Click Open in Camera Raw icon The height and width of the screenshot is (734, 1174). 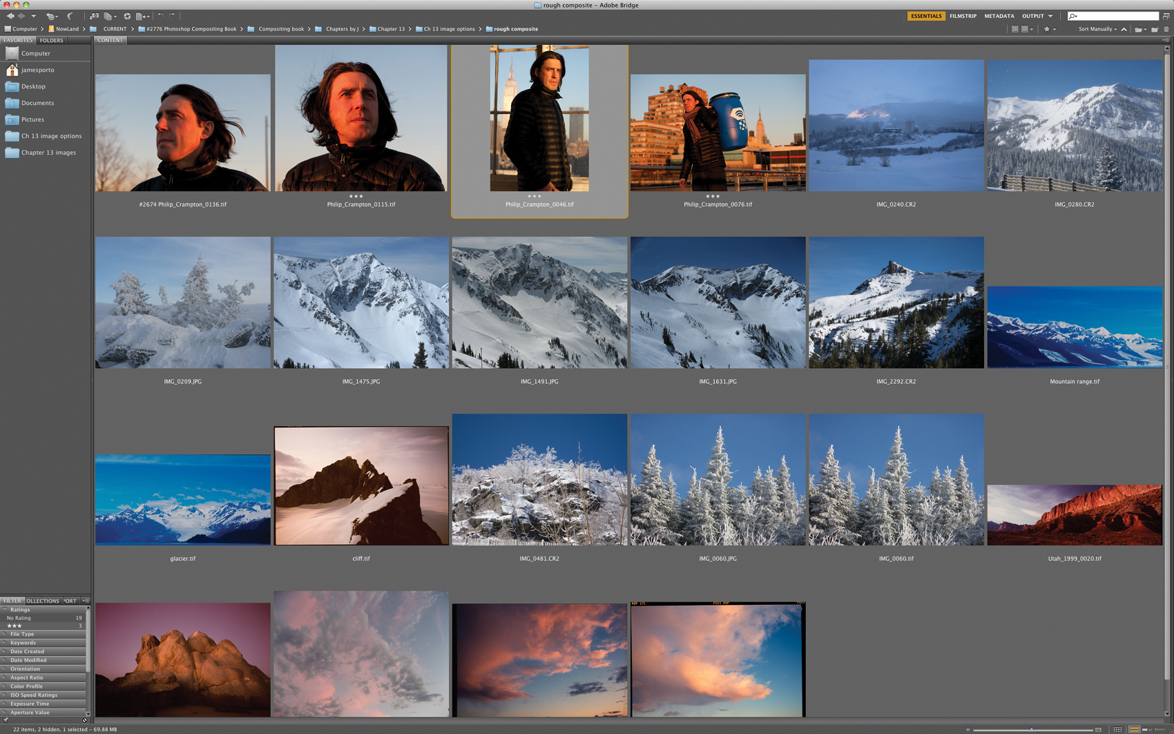(127, 16)
